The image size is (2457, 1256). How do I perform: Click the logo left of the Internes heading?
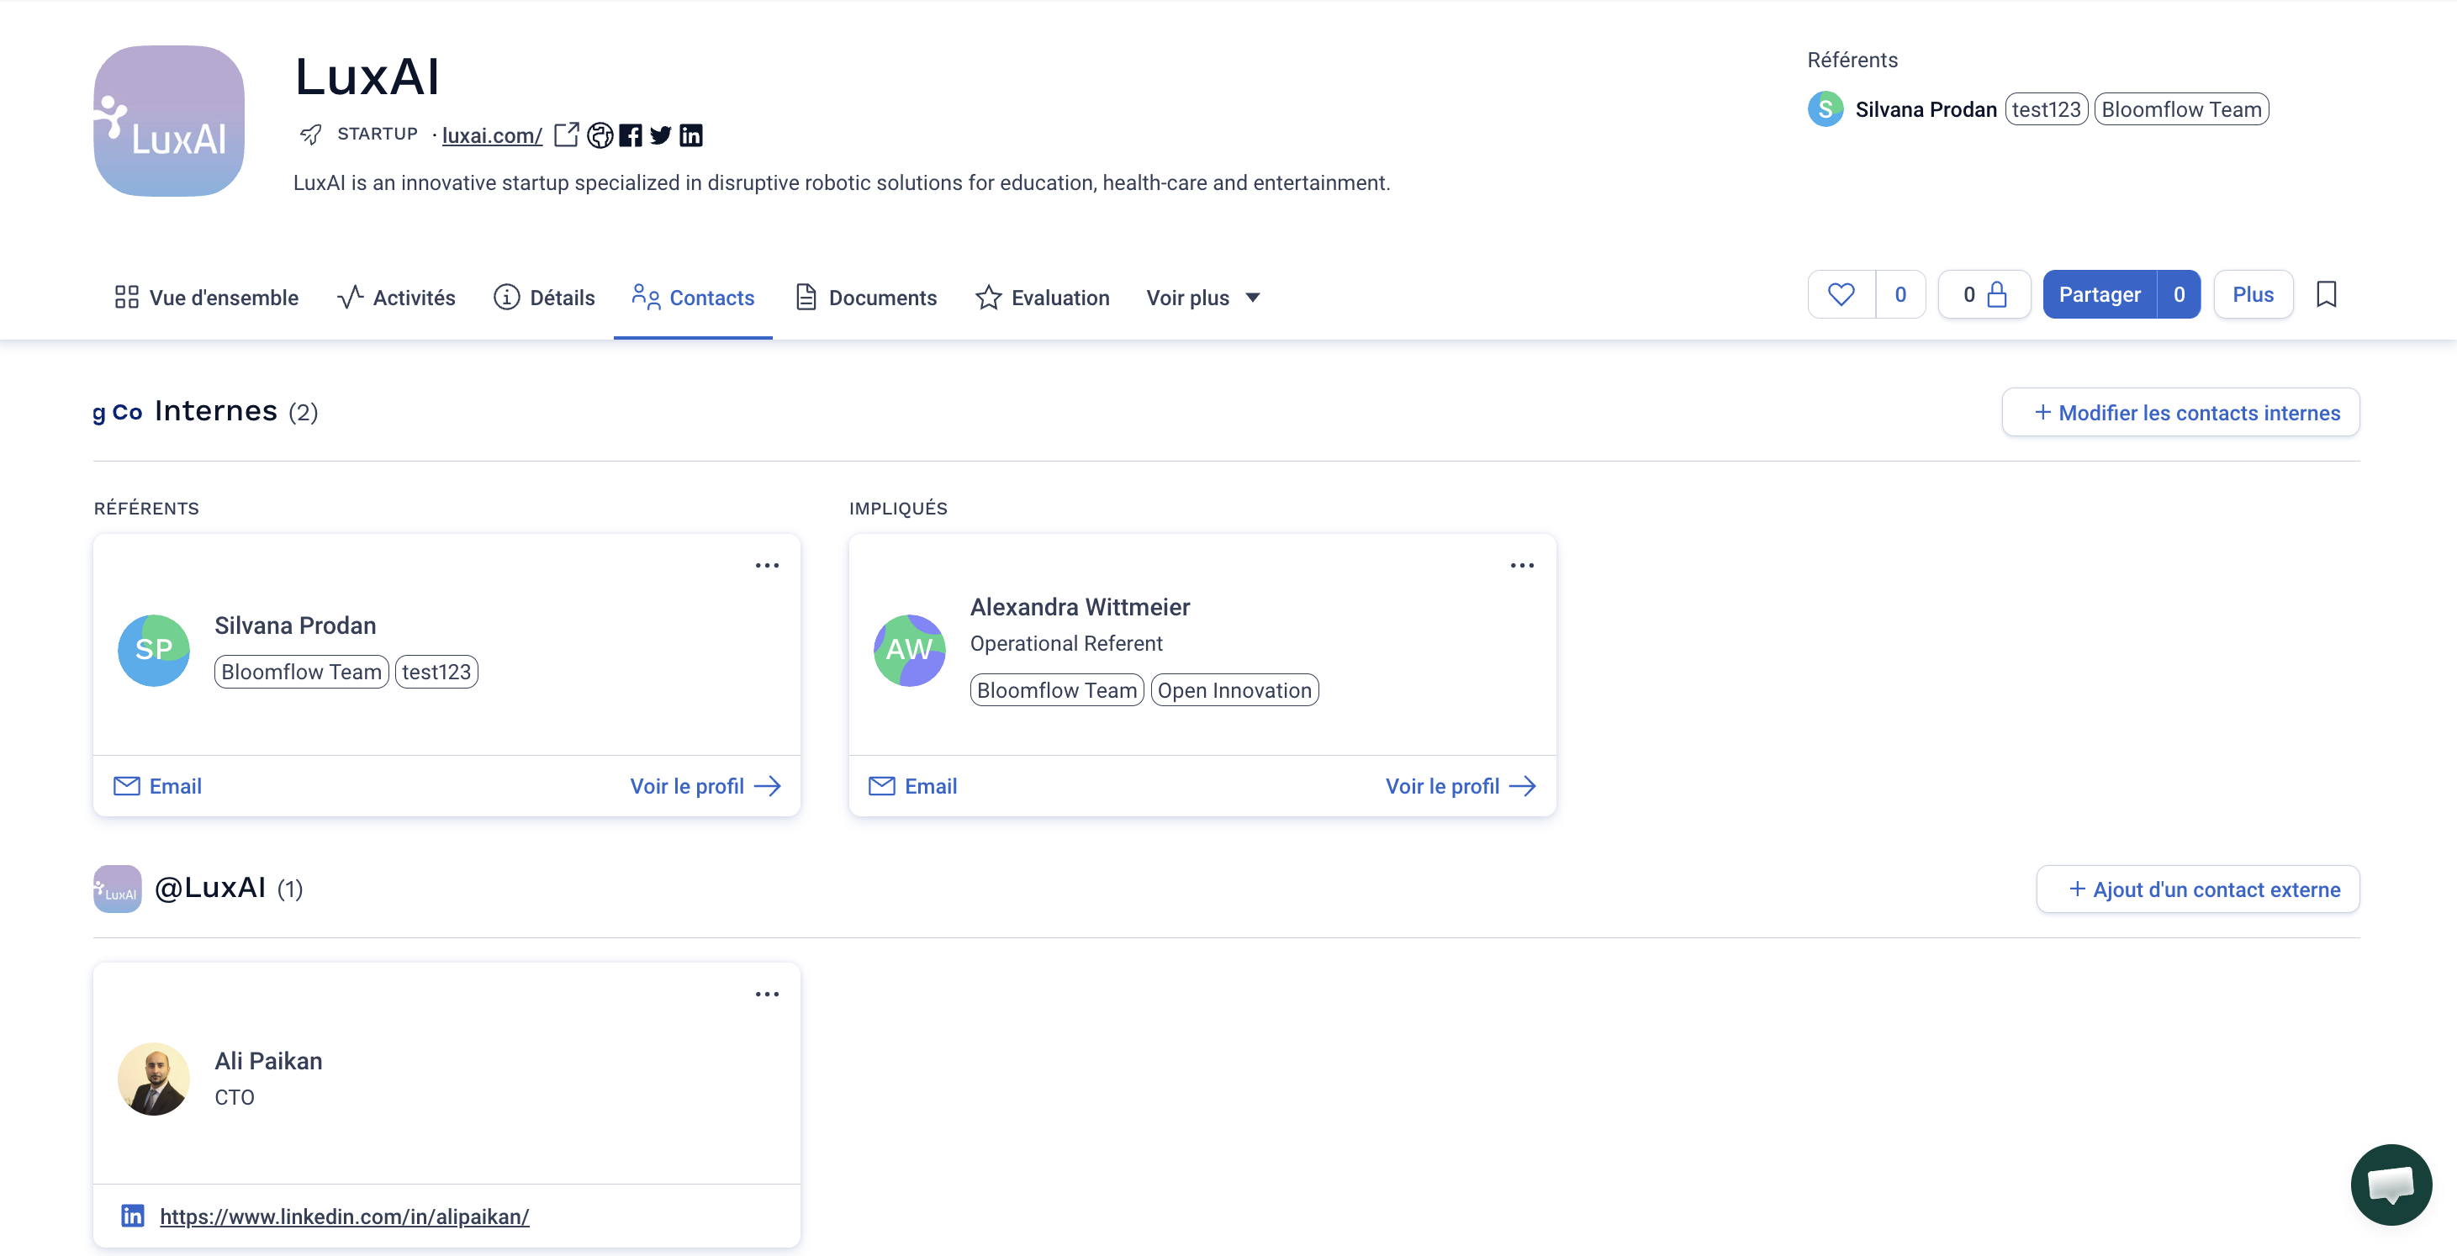click(x=118, y=412)
